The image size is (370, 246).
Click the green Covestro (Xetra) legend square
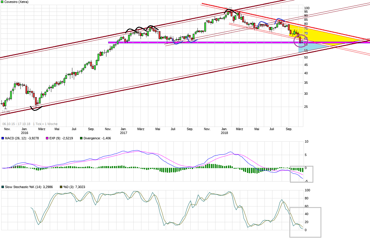point(2,2)
